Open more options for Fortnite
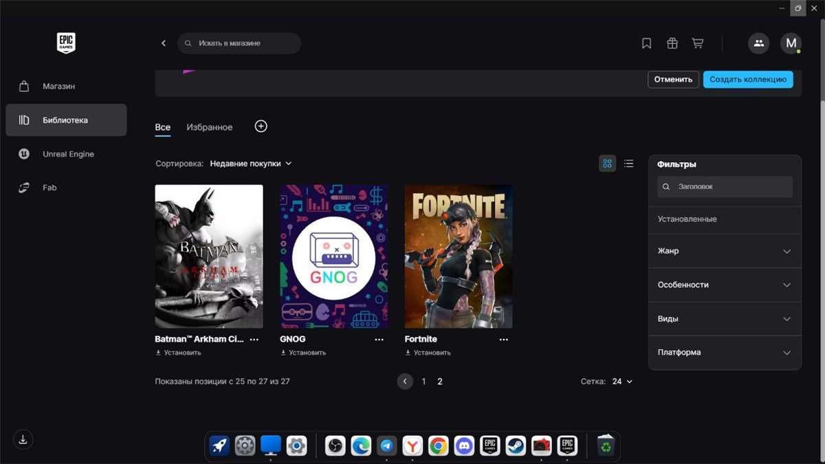This screenshot has width=825, height=464. pyautogui.click(x=504, y=340)
